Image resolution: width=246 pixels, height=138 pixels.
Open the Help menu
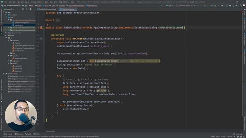pos(72,2)
